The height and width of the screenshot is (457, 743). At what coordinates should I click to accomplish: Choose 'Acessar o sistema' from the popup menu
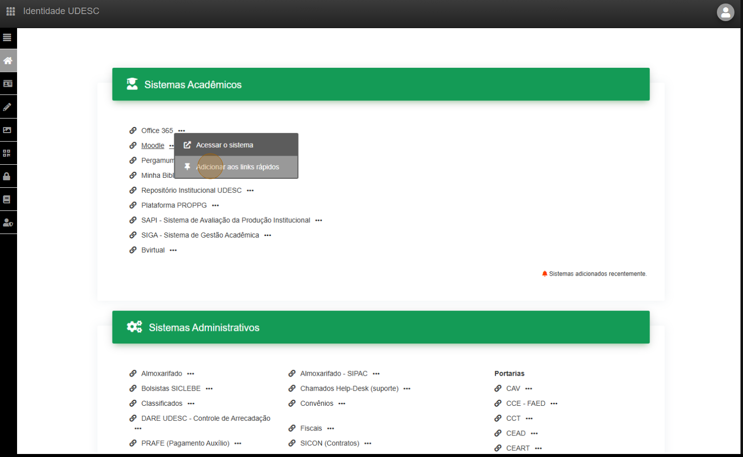(x=224, y=145)
